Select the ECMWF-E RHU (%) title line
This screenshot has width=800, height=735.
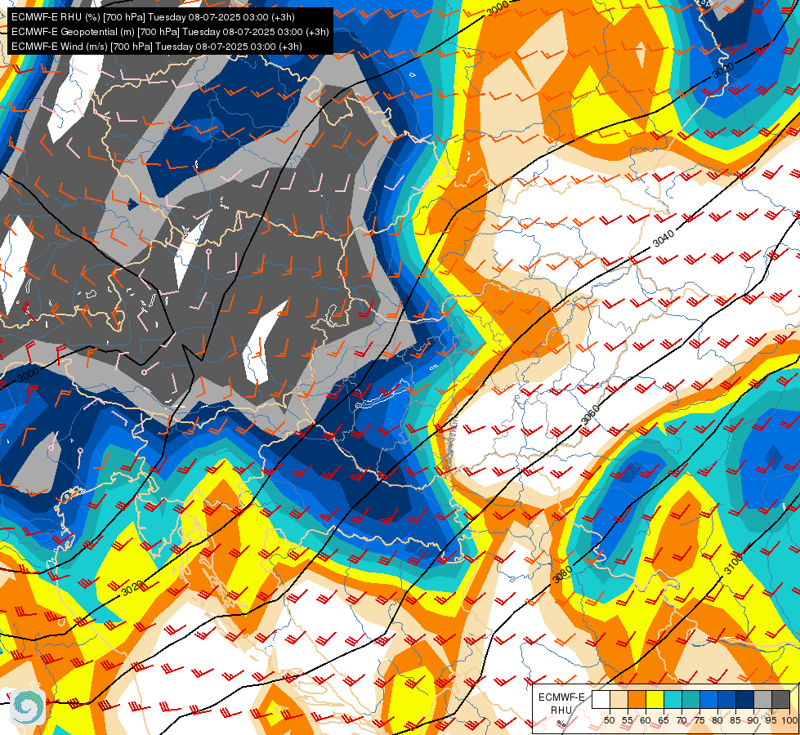153,17
